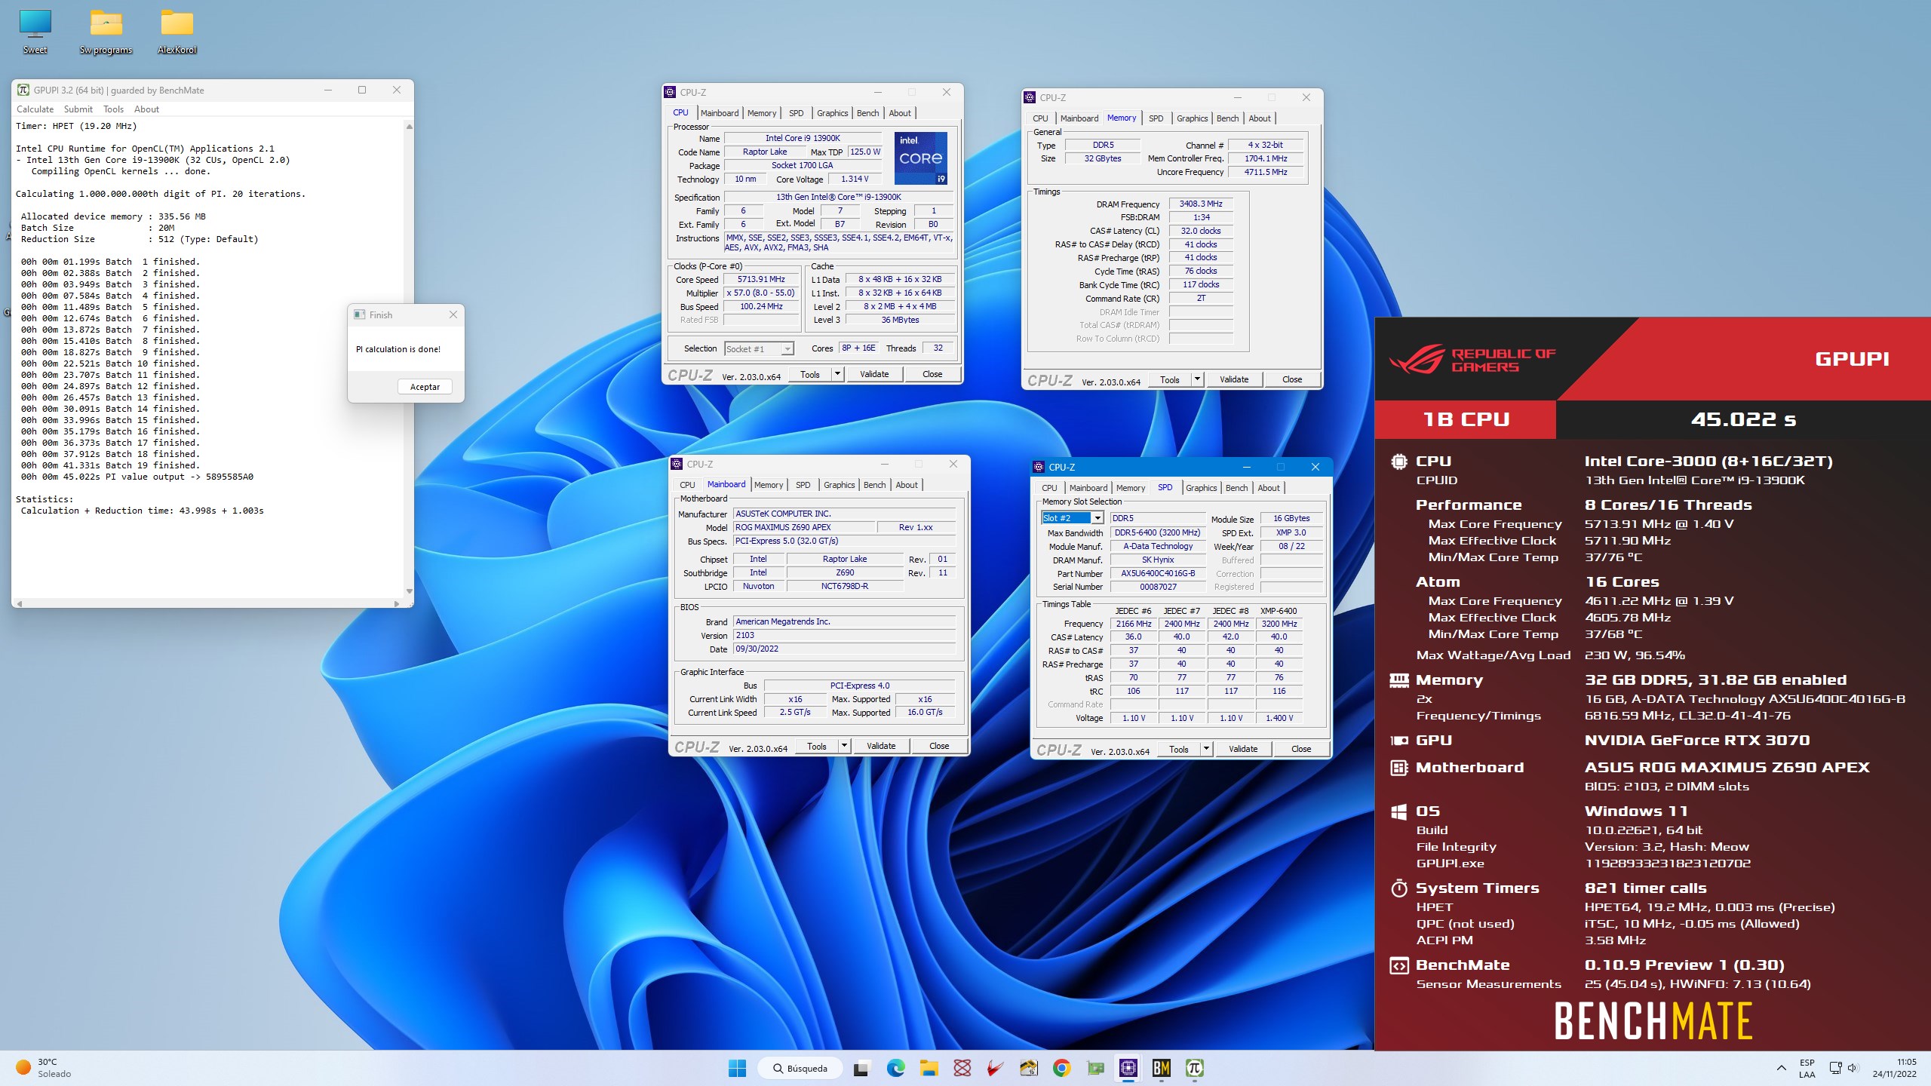This screenshot has width=1931, height=1086.
Task: Select Mainboard tab in CPU-Z Memory window
Action: tap(1079, 118)
